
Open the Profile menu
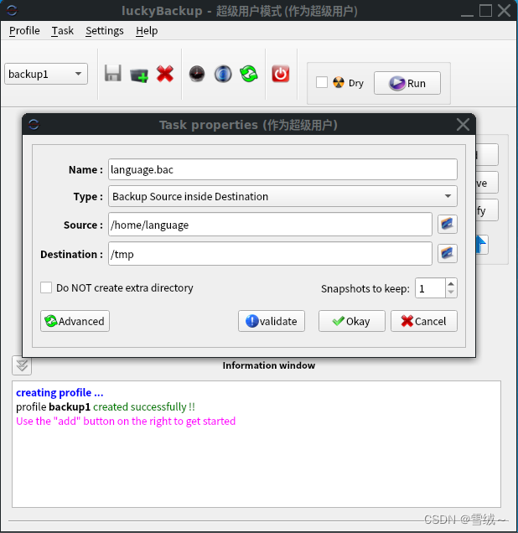point(24,31)
